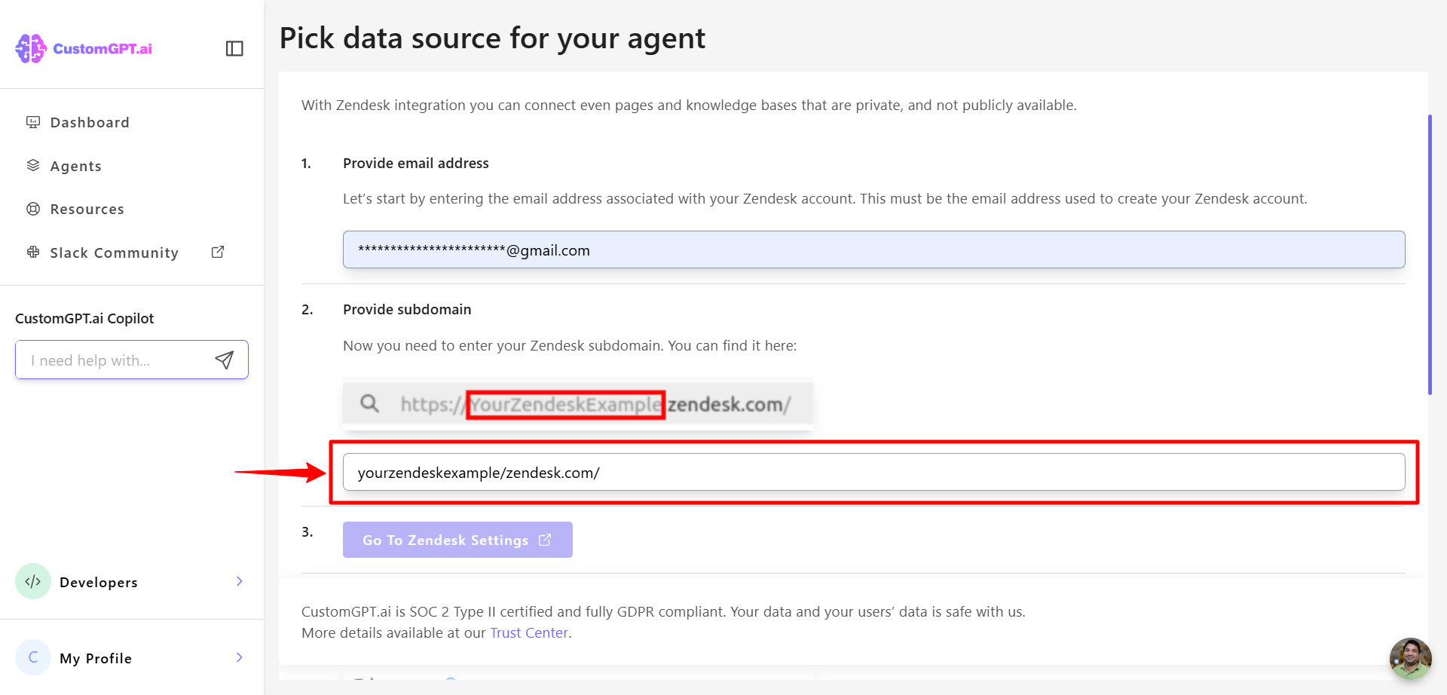Image resolution: width=1447 pixels, height=695 pixels.
Task: Click the Dashboard monitor icon
Action: 33,122
